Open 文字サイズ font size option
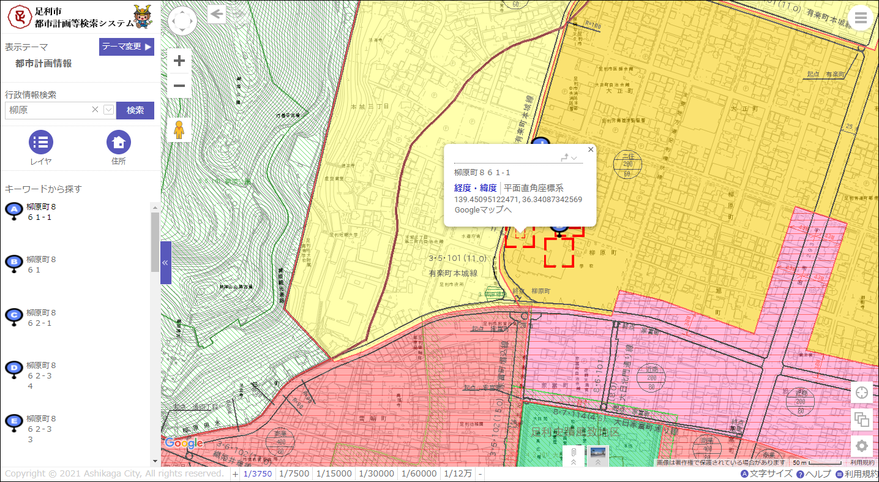 (x=766, y=474)
